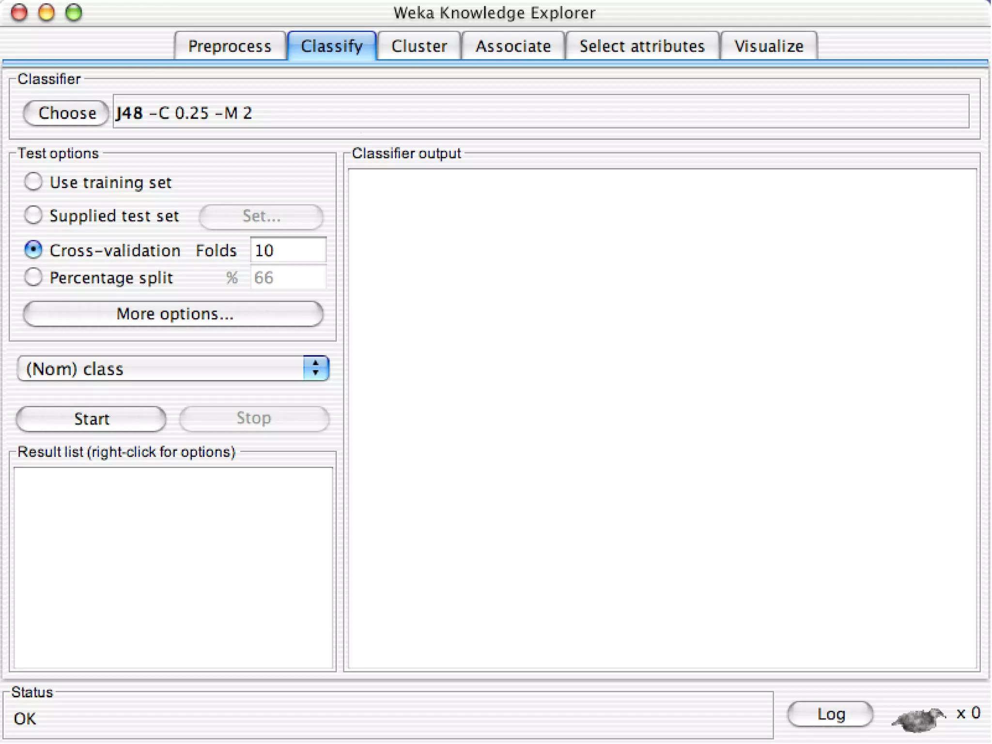Click the Folds input field
The height and width of the screenshot is (744, 992).
[x=288, y=250]
